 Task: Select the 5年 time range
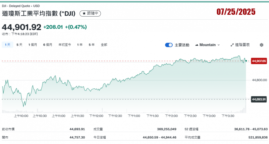91,45
